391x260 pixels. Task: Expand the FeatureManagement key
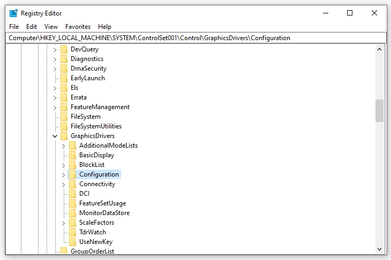pos(55,108)
